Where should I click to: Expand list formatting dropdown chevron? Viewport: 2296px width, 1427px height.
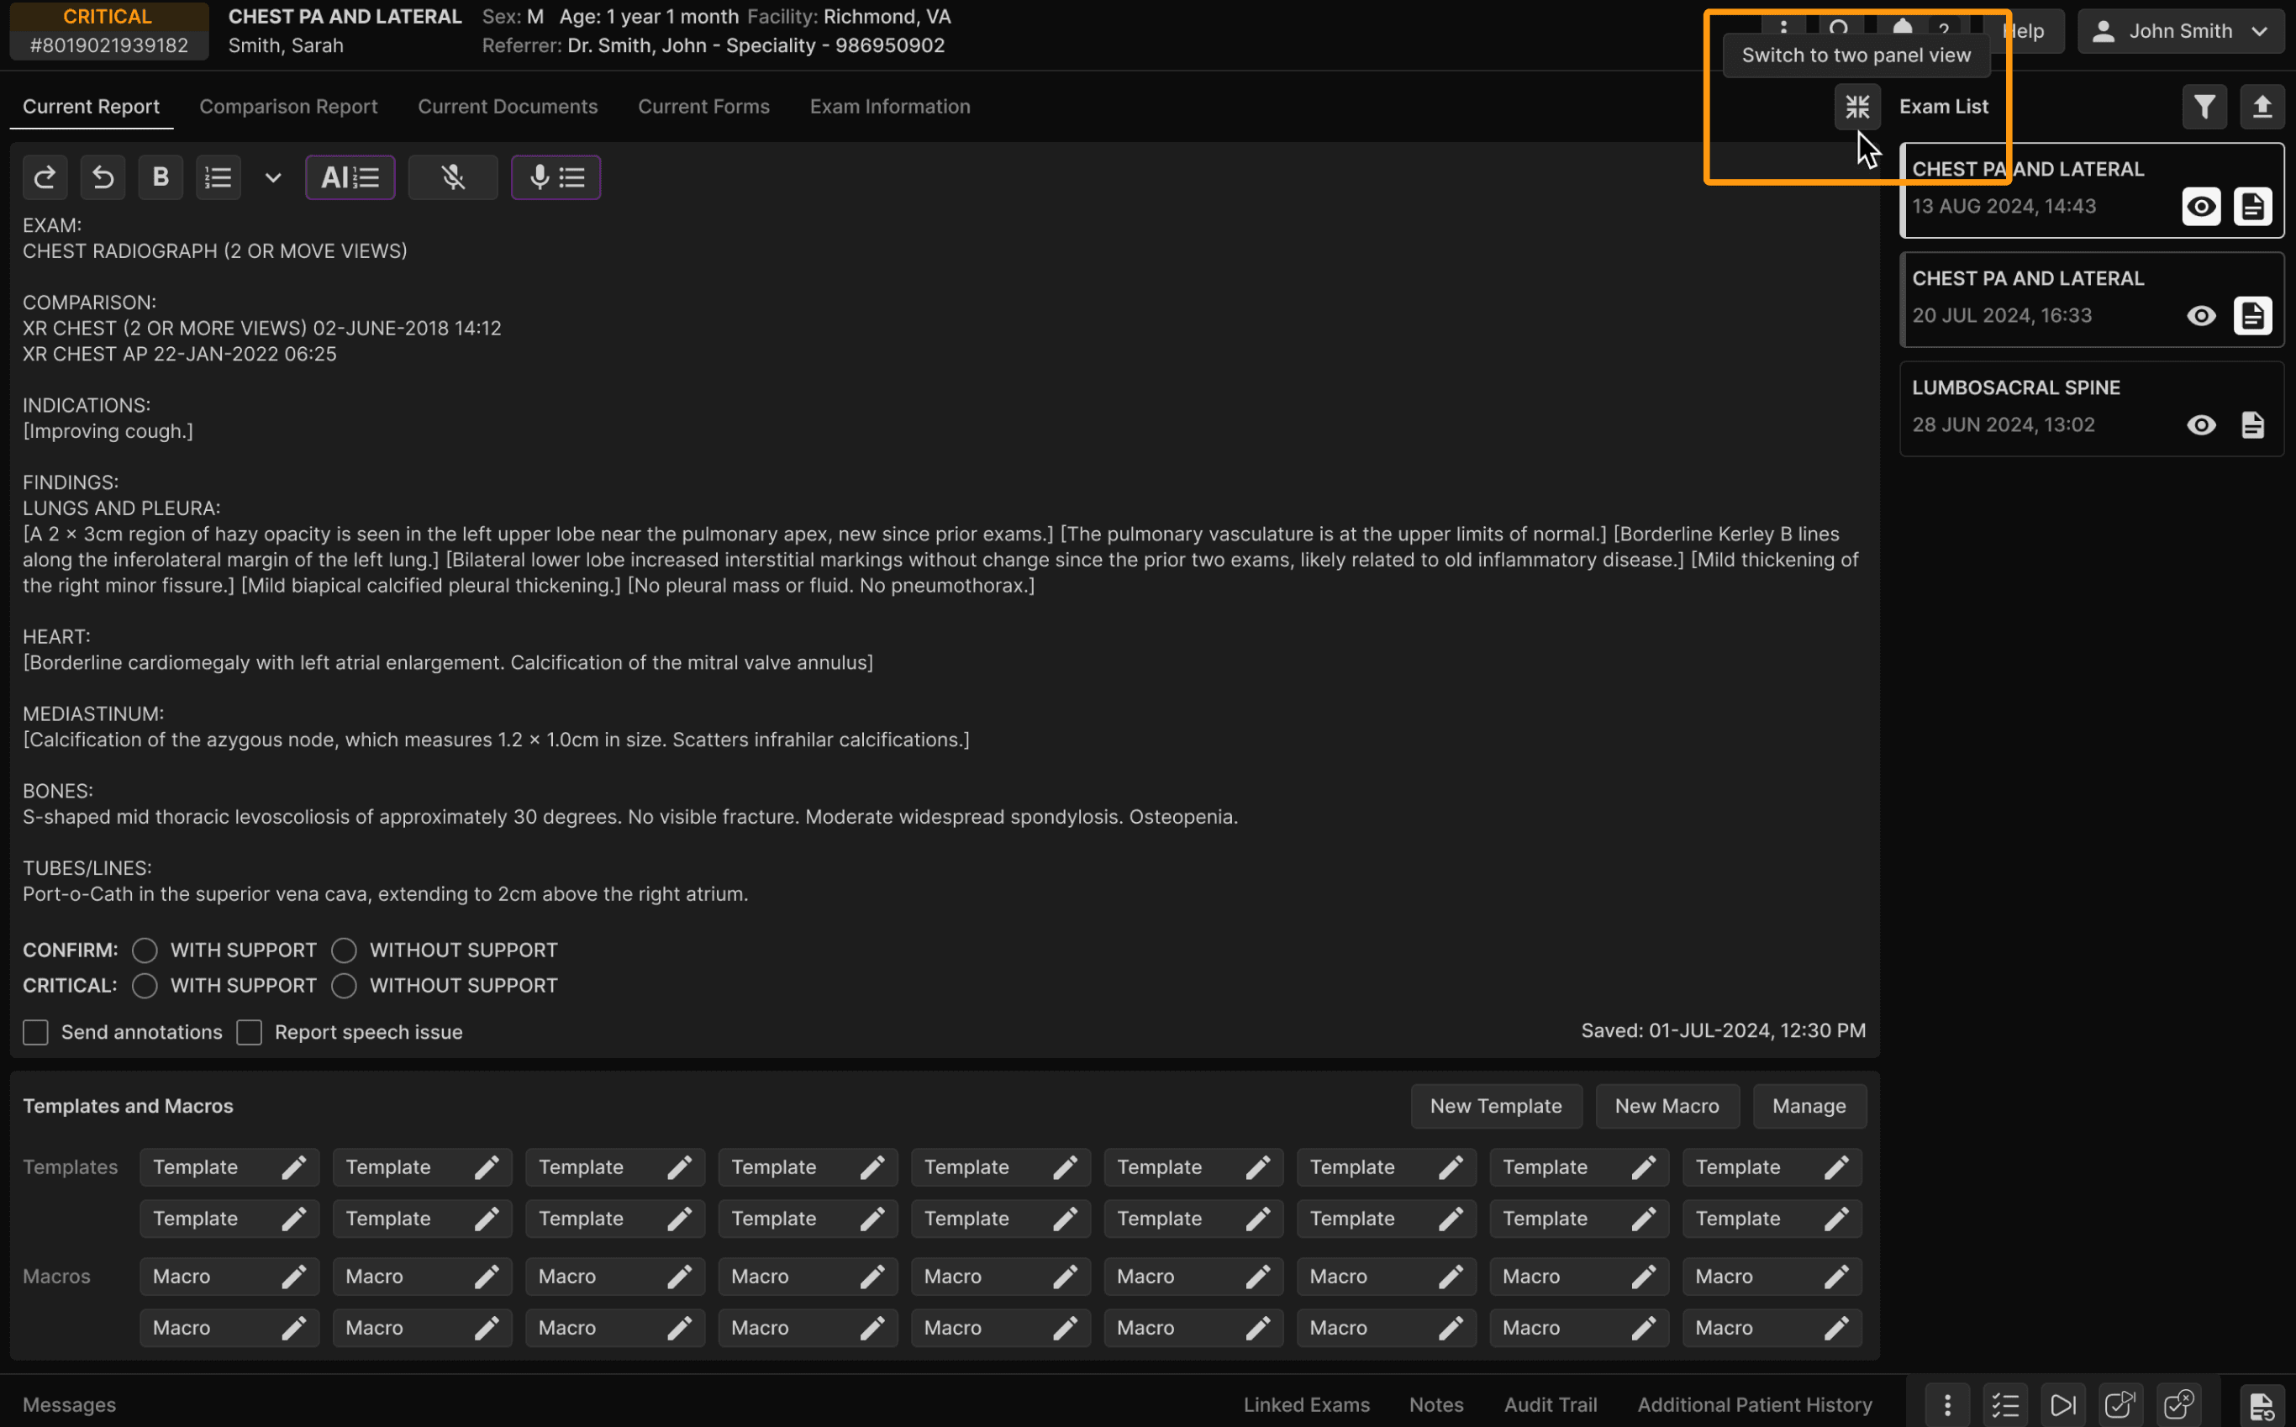(273, 177)
